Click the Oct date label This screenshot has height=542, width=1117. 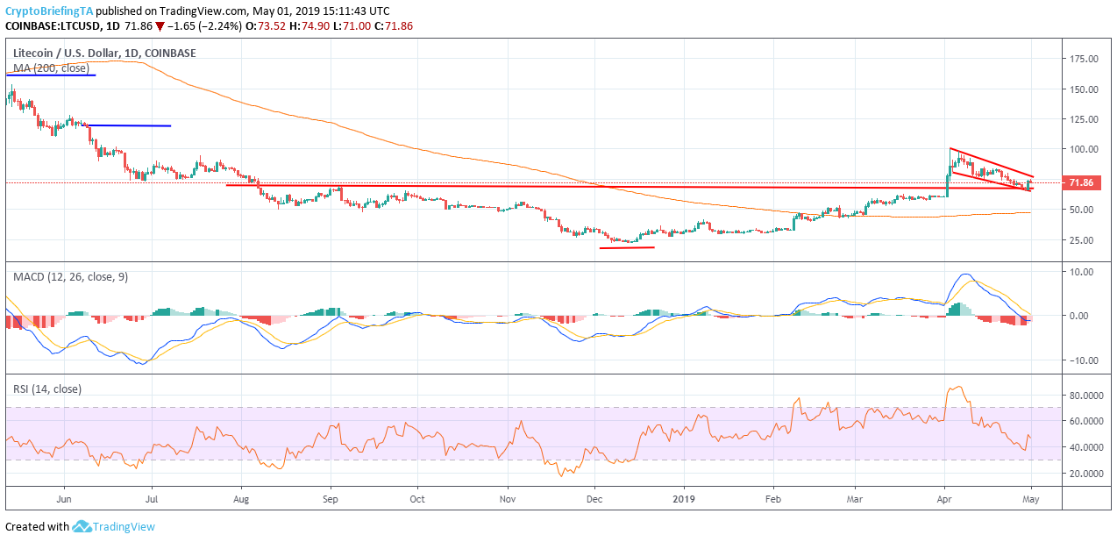(x=417, y=498)
